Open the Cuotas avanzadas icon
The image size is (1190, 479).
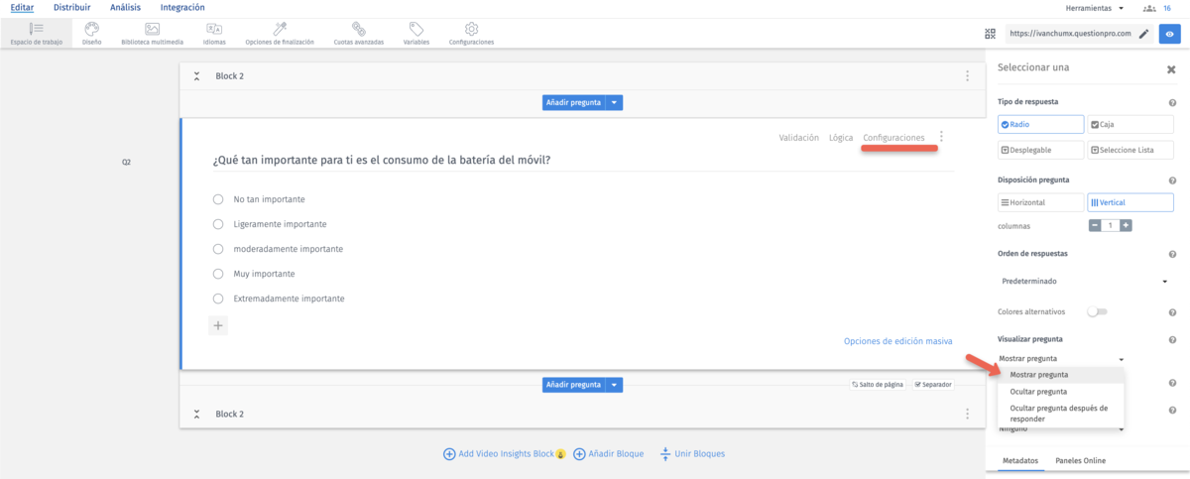pos(357,29)
